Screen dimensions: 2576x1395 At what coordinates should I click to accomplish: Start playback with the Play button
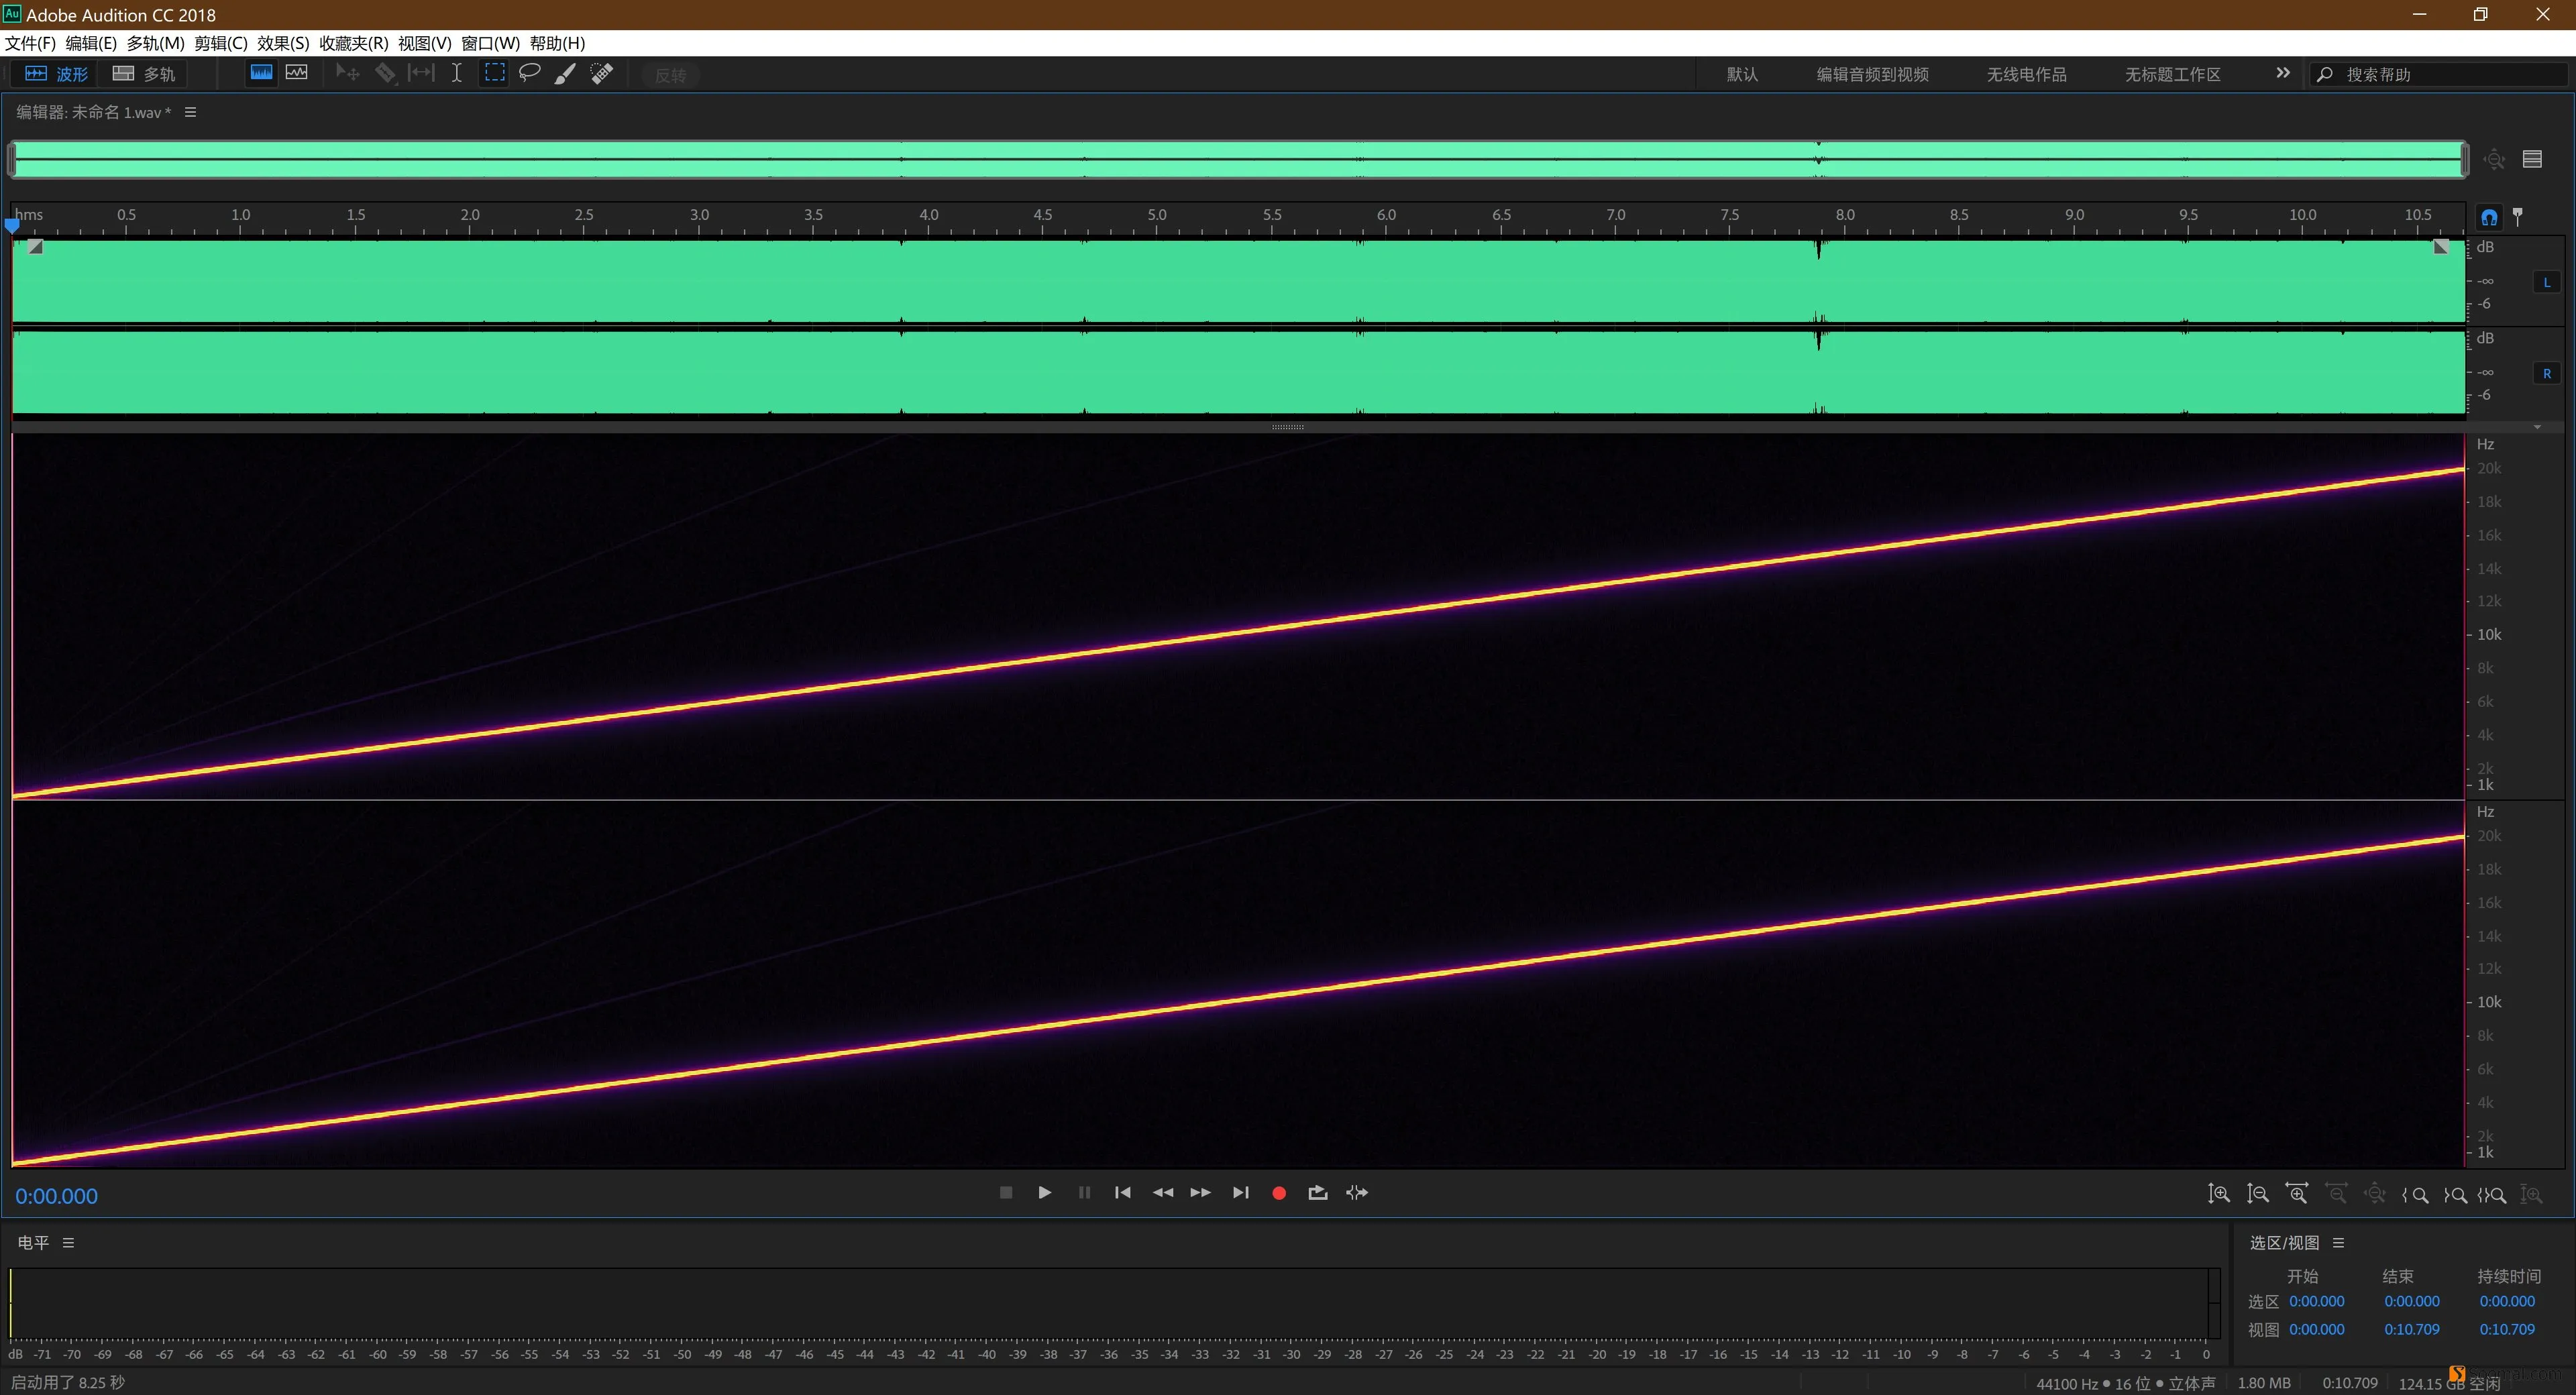(1044, 1192)
